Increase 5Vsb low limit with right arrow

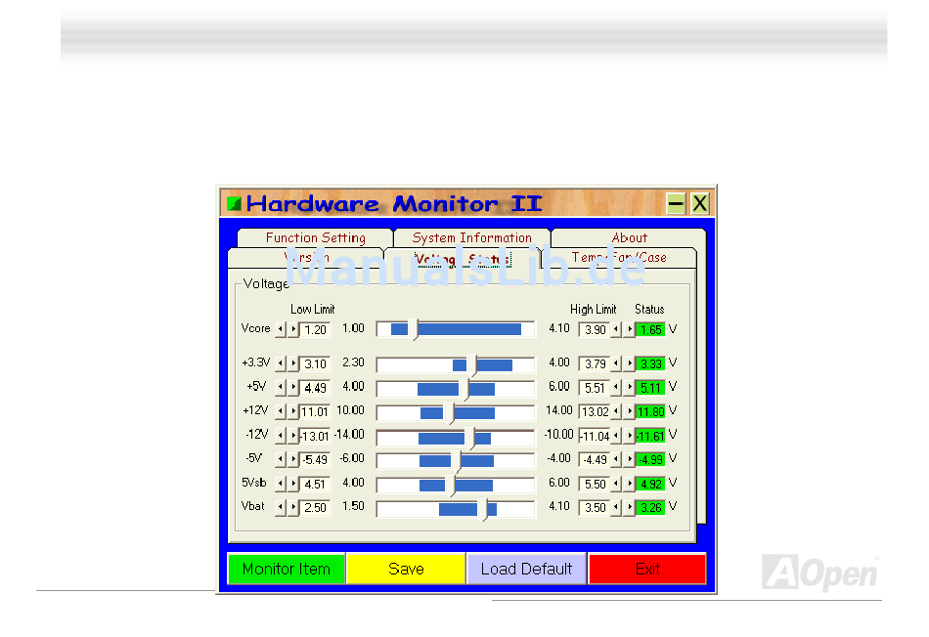point(293,483)
